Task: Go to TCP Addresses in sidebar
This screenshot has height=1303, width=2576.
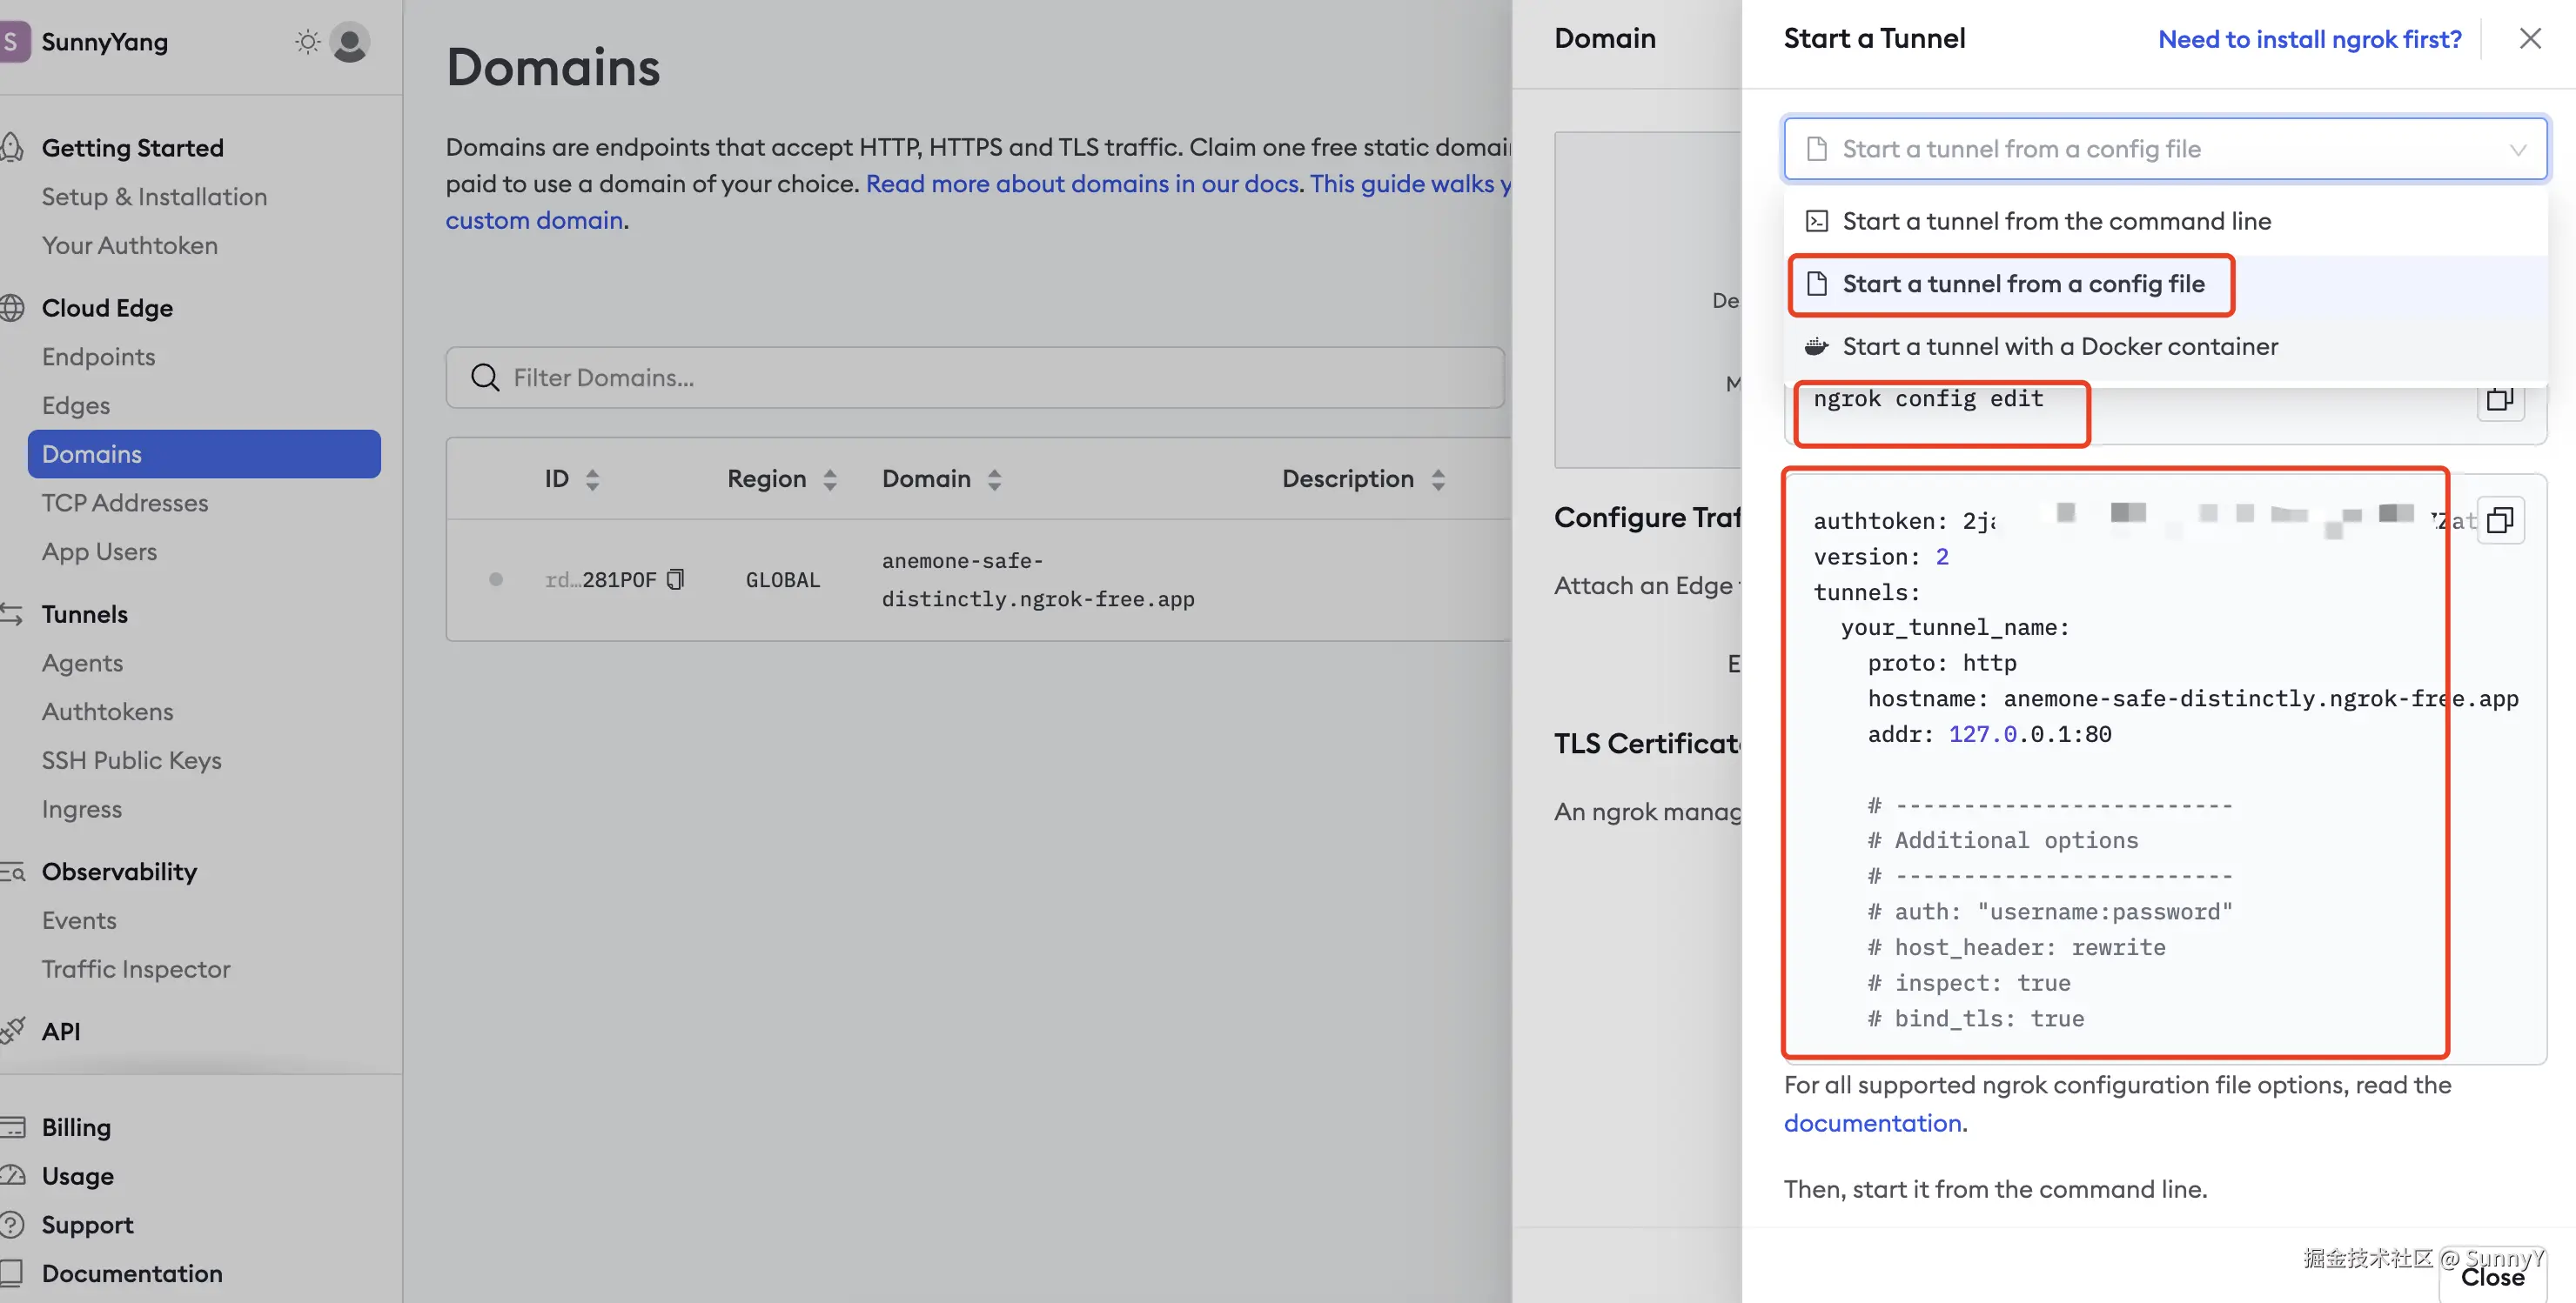Action: [125, 503]
